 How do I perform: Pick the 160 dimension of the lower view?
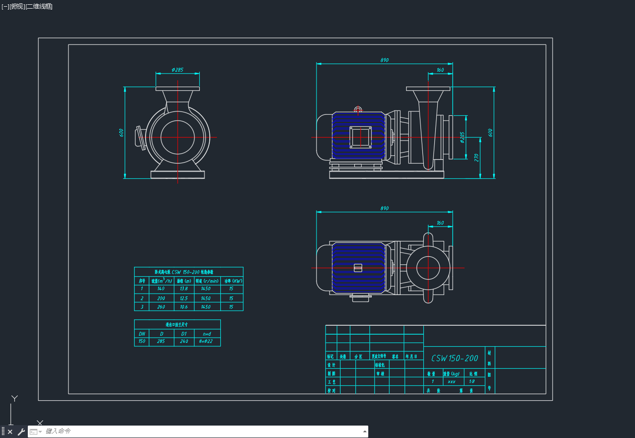click(x=440, y=223)
